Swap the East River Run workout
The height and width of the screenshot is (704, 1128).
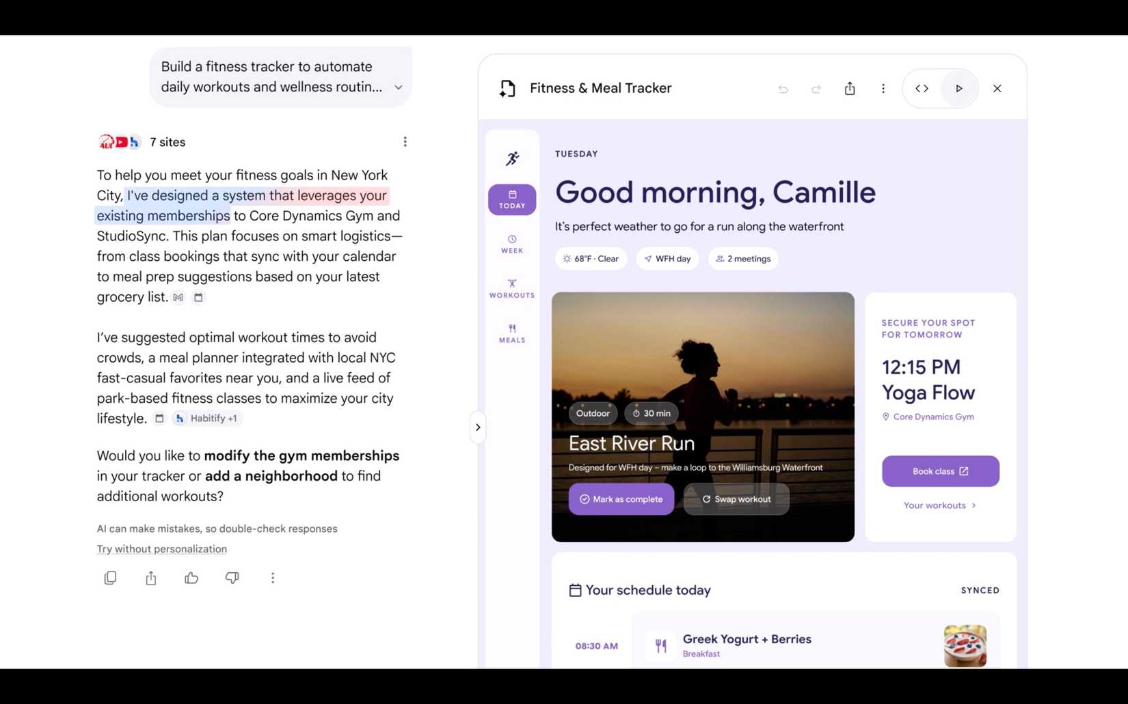[736, 499]
